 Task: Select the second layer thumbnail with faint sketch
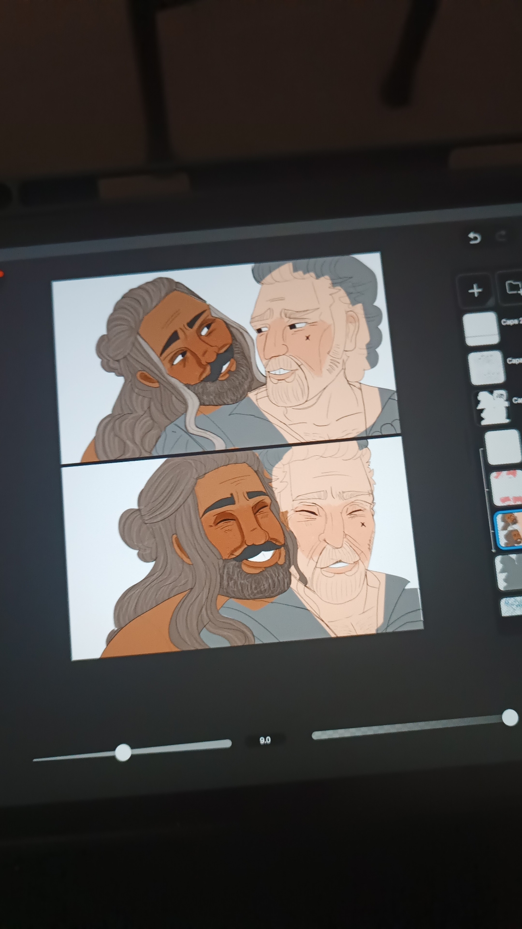[487, 367]
